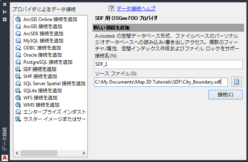Open palette properties gear icon
The width and height of the screenshot is (248, 162).
click(5, 19)
